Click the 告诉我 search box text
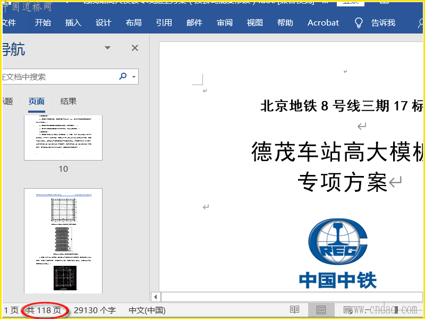 [x=383, y=22]
